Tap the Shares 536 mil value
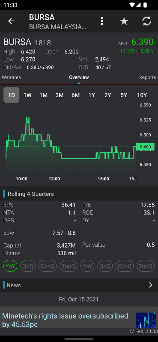The height and width of the screenshot is (342, 158). (66, 253)
